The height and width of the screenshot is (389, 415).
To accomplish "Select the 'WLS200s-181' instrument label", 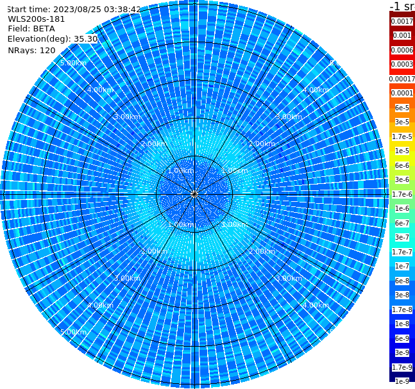I will [x=37, y=19].
